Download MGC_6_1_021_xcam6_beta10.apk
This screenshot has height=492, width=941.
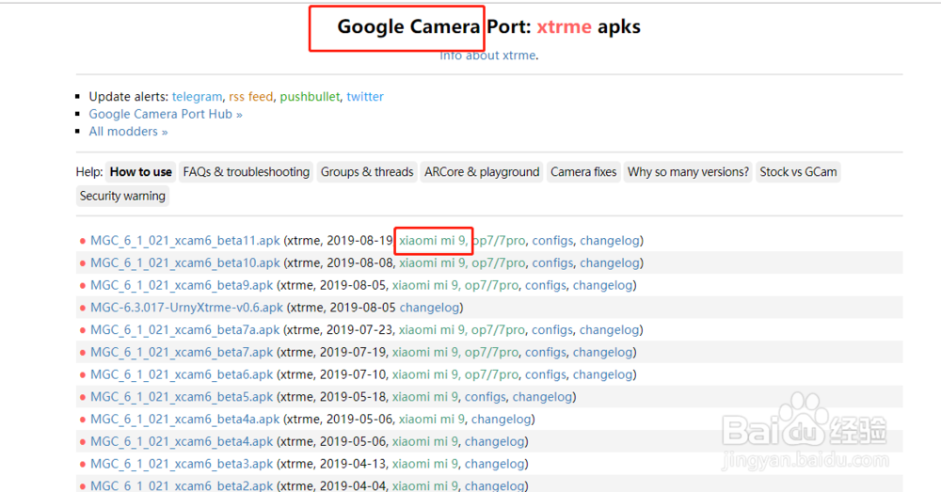[184, 262]
